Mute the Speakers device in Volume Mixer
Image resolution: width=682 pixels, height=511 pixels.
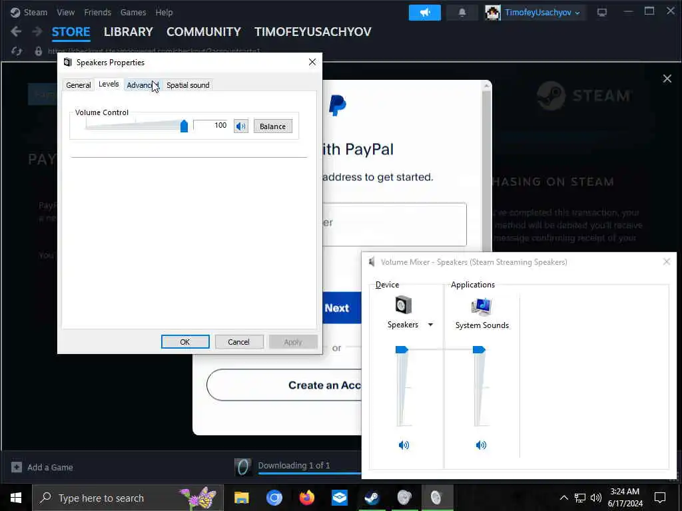point(404,444)
